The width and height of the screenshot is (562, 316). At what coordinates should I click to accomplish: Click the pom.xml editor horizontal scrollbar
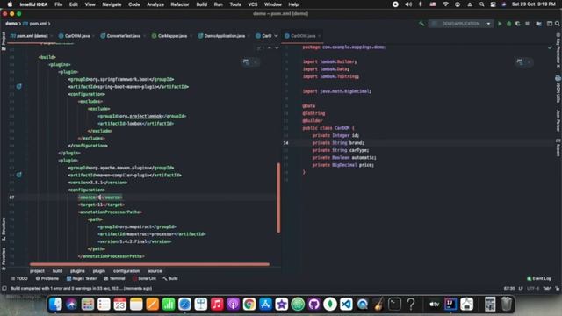coord(149,264)
